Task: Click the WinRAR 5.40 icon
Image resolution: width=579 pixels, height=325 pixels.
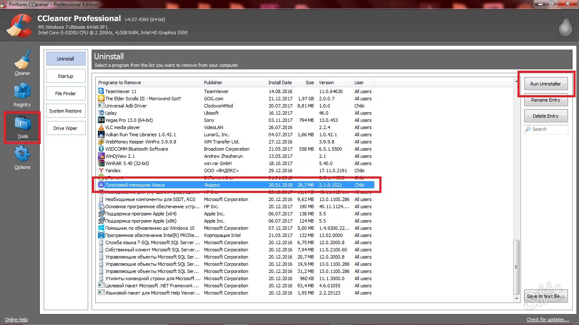Action: [101, 163]
